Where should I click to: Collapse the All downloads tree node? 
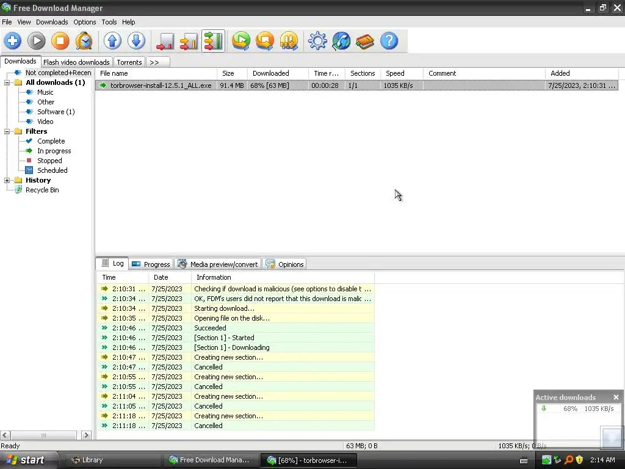7,82
